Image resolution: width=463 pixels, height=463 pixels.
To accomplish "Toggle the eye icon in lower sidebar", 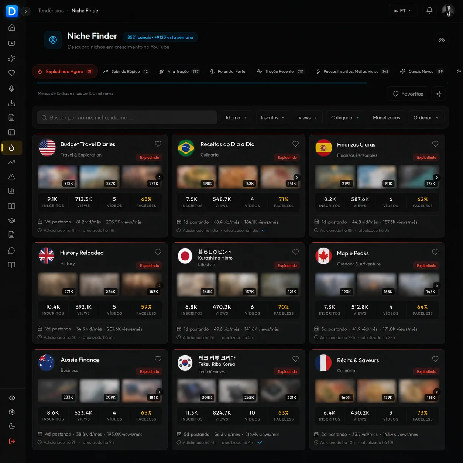I will point(12,398).
